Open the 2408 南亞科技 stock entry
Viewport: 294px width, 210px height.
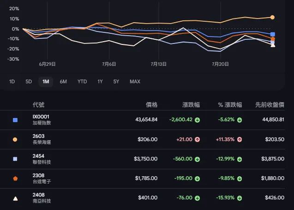(143, 198)
